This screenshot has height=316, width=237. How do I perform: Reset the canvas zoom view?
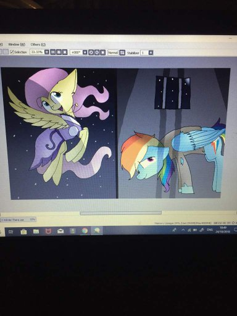pyautogui.click(x=65, y=52)
